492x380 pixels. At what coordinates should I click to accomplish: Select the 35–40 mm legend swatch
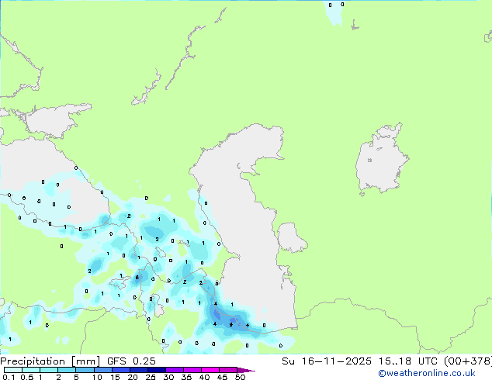(192, 370)
